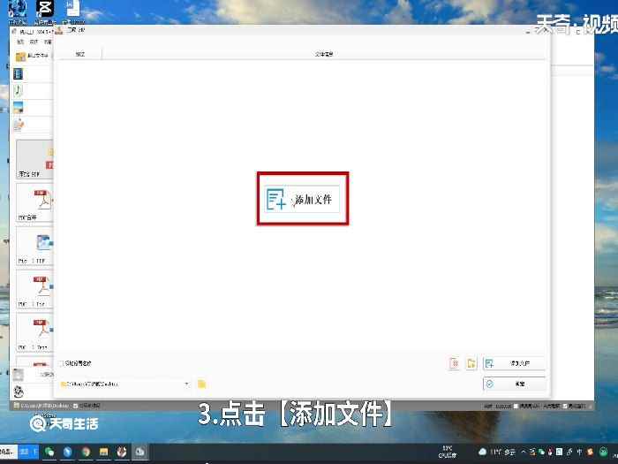Viewport: 618px width, 464px height.
Task: Select the audio category music note icon
Action: click(19, 91)
